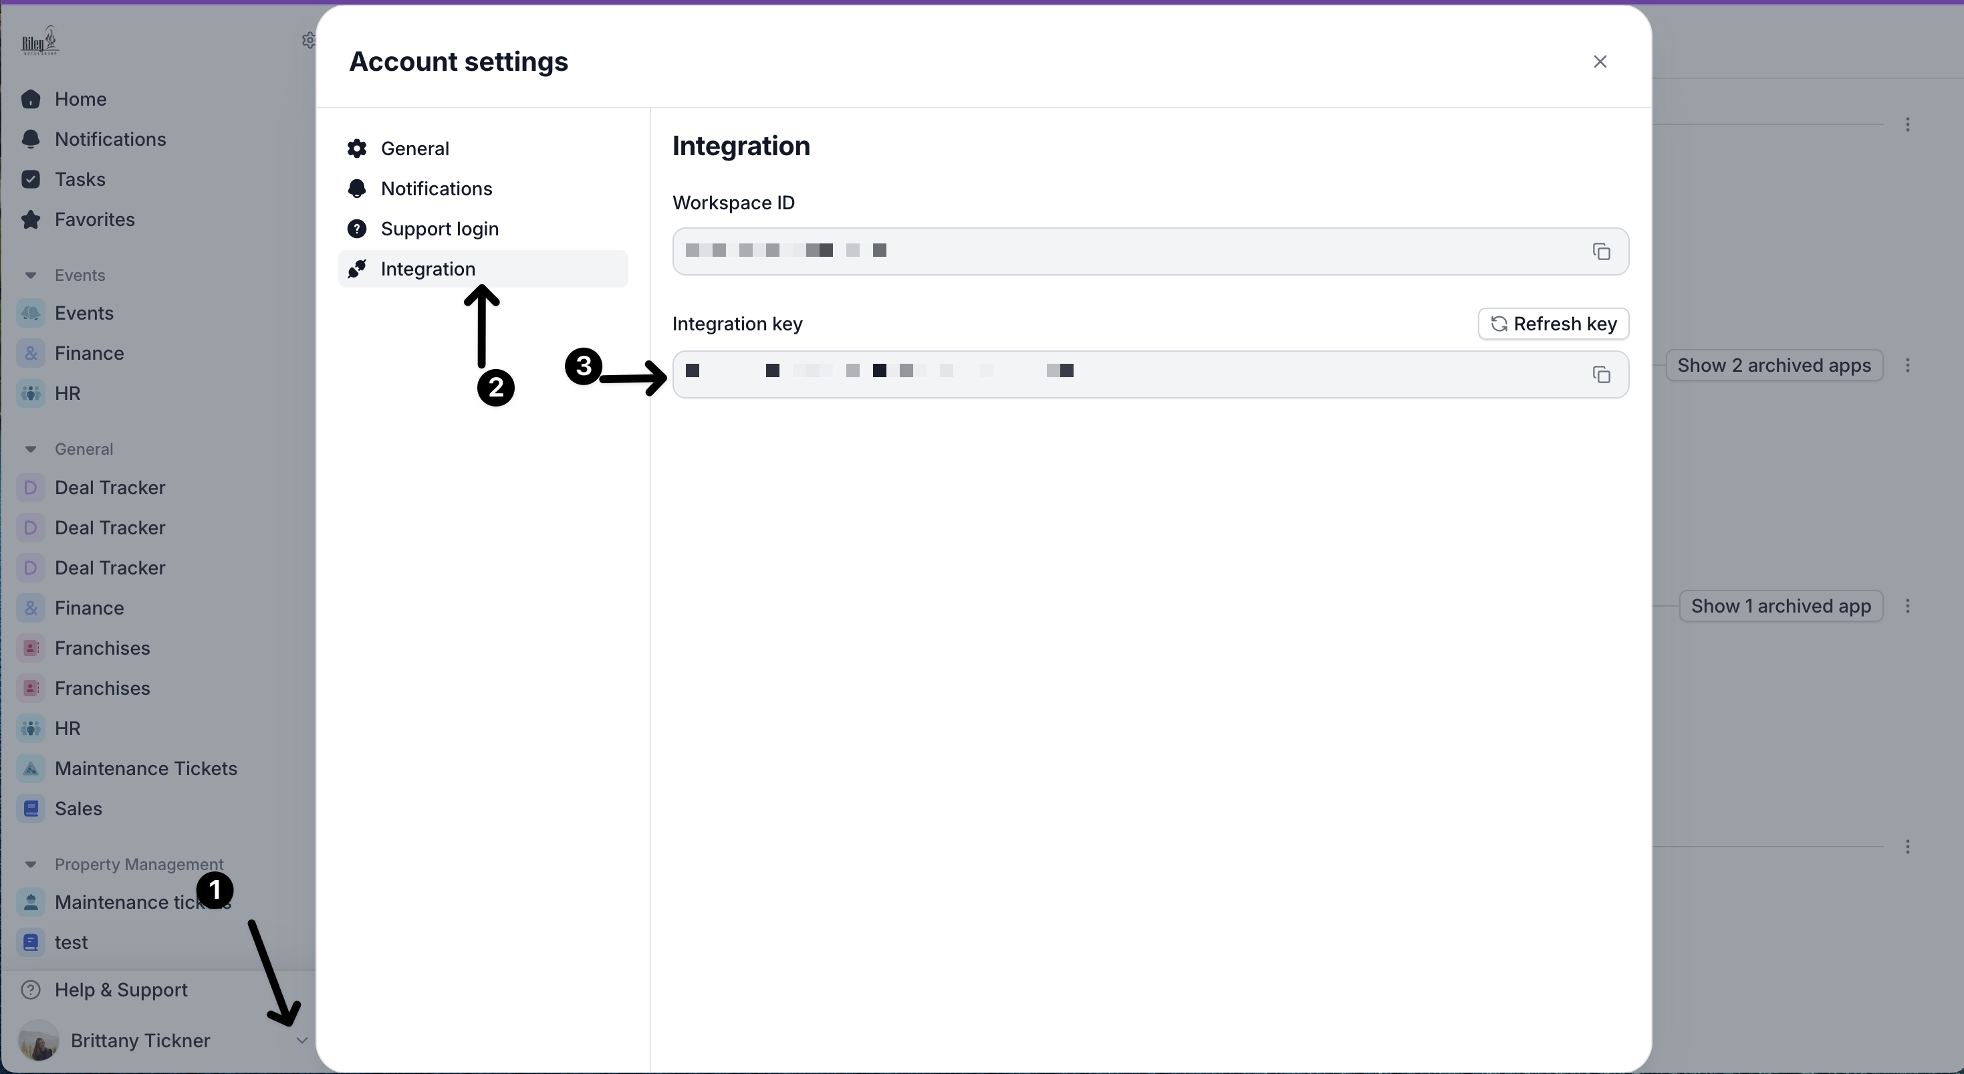Click the Refresh key button
1964x1074 pixels.
point(1553,324)
